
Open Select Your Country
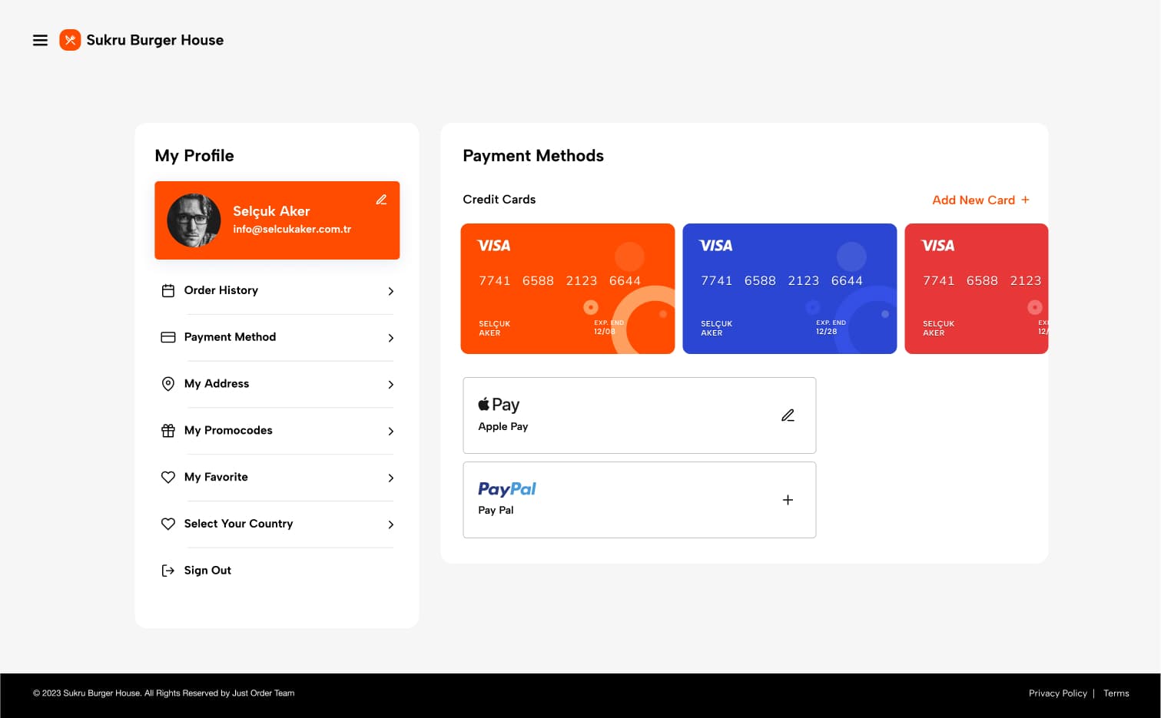277,524
